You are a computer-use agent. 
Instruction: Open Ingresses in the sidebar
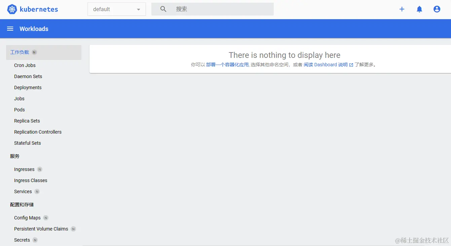(x=24, y=169)
